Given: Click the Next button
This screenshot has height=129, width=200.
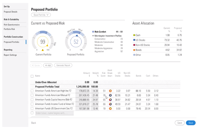Looking at the screenshot, I should click(191, 123).
